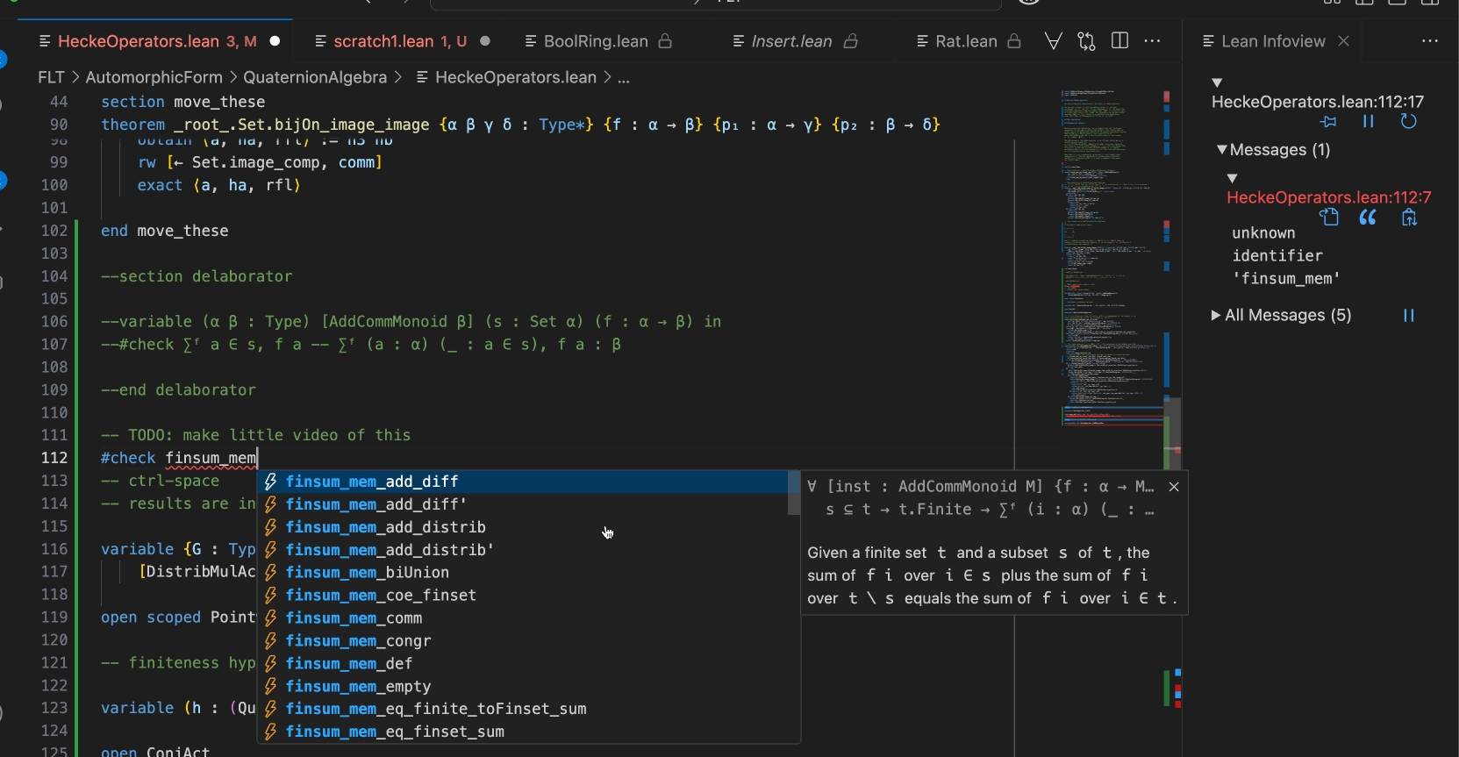1459x757 pixels.
Task: Pause updating All Messages
Action: tap(1408, 316)
